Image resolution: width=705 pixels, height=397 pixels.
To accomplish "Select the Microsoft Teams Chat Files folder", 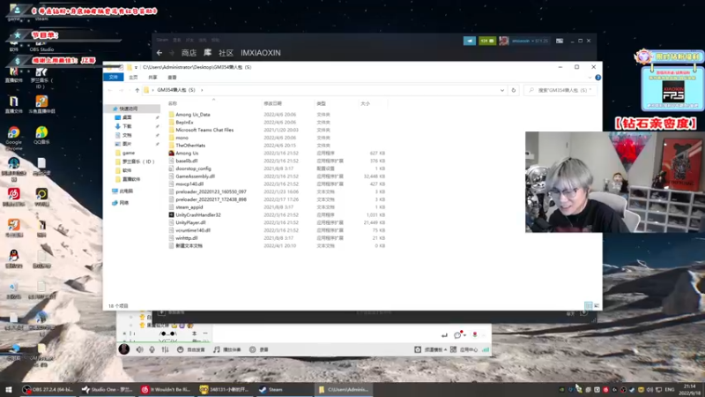I will (x=204, y=130).
